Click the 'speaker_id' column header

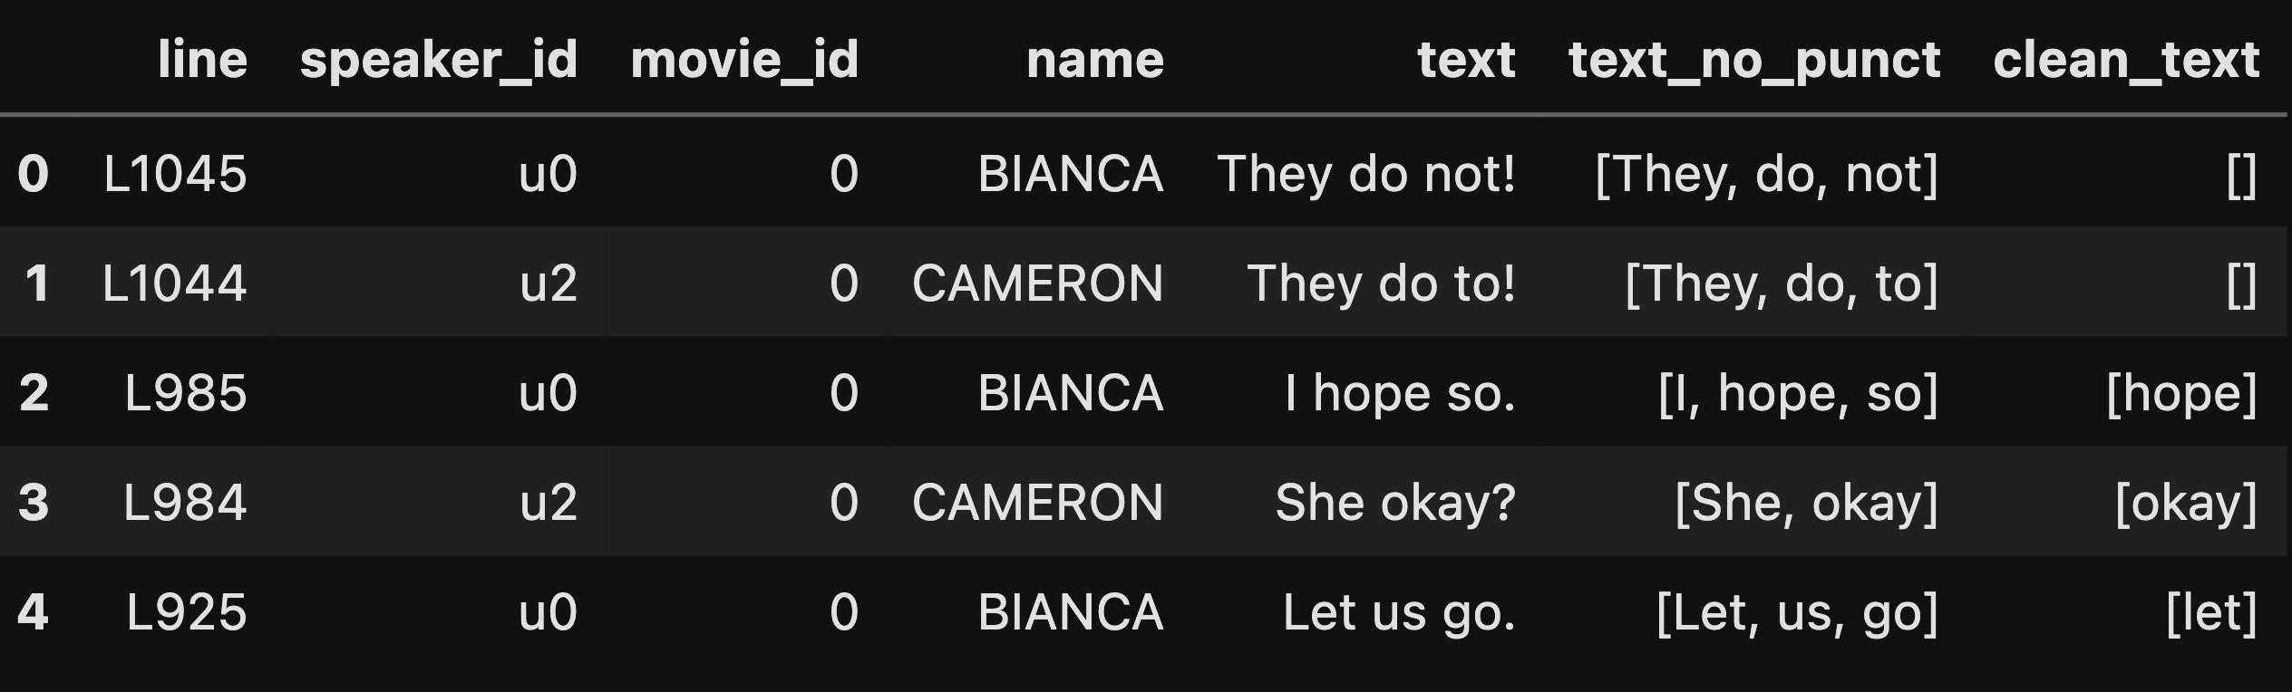tap(438, 60)
